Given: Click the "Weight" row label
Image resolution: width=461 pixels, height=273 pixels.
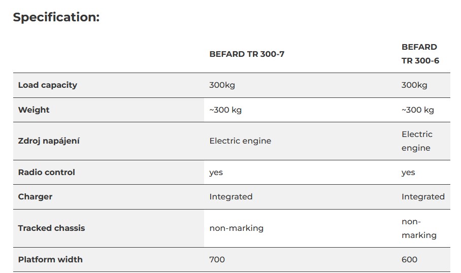Looking at the screenshot, I should (x=34, y=110).
